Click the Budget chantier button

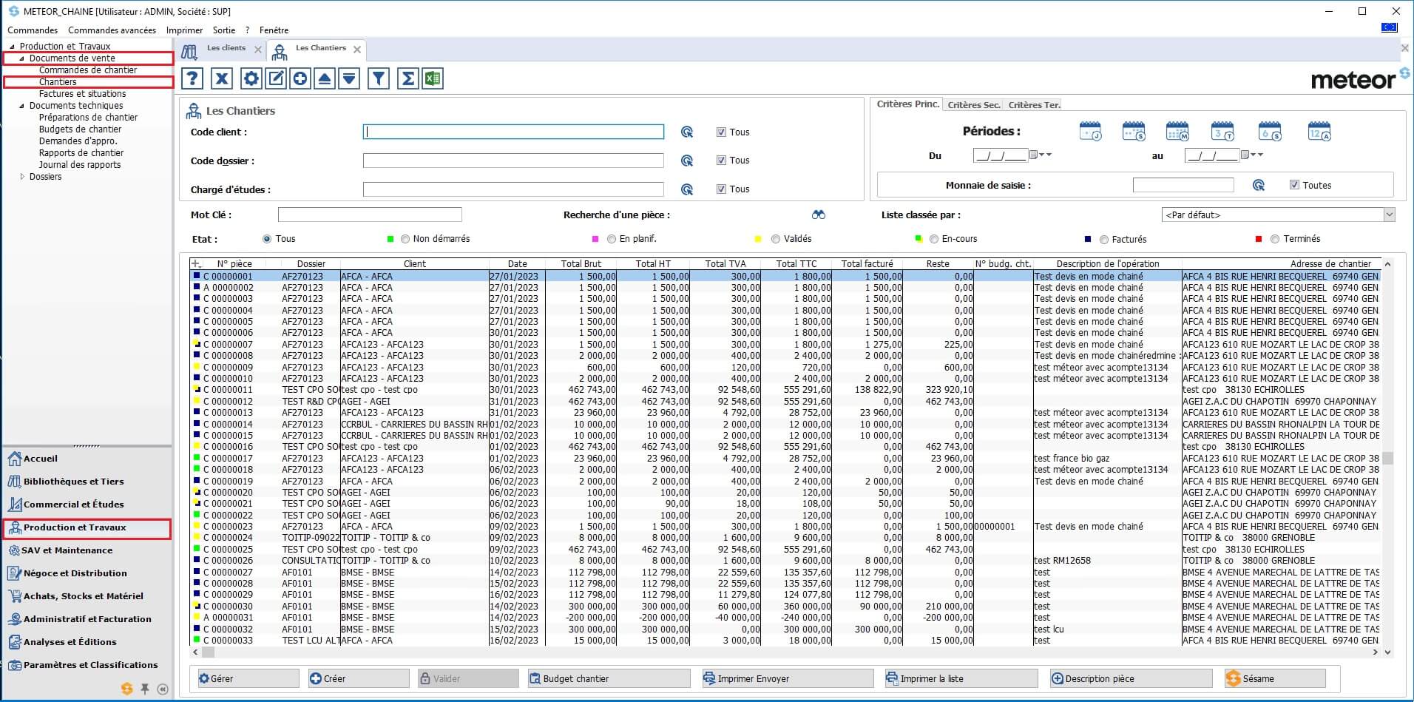(x=609, y=678)
